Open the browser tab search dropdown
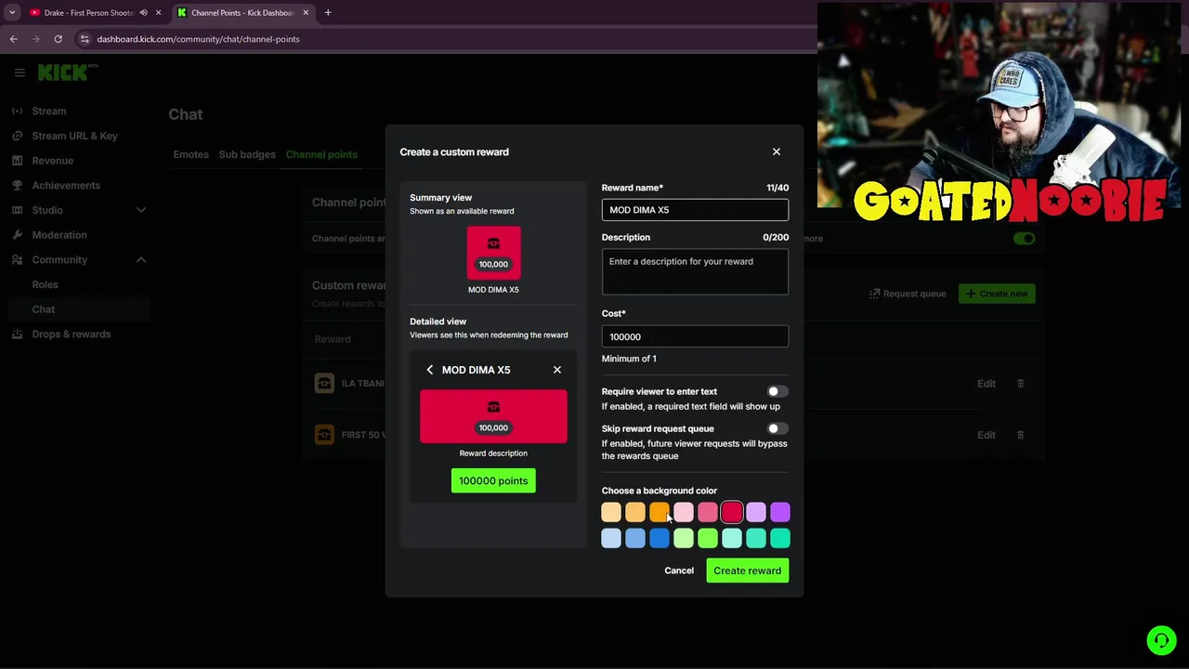Screen dimensions: 1189x669 12,13
